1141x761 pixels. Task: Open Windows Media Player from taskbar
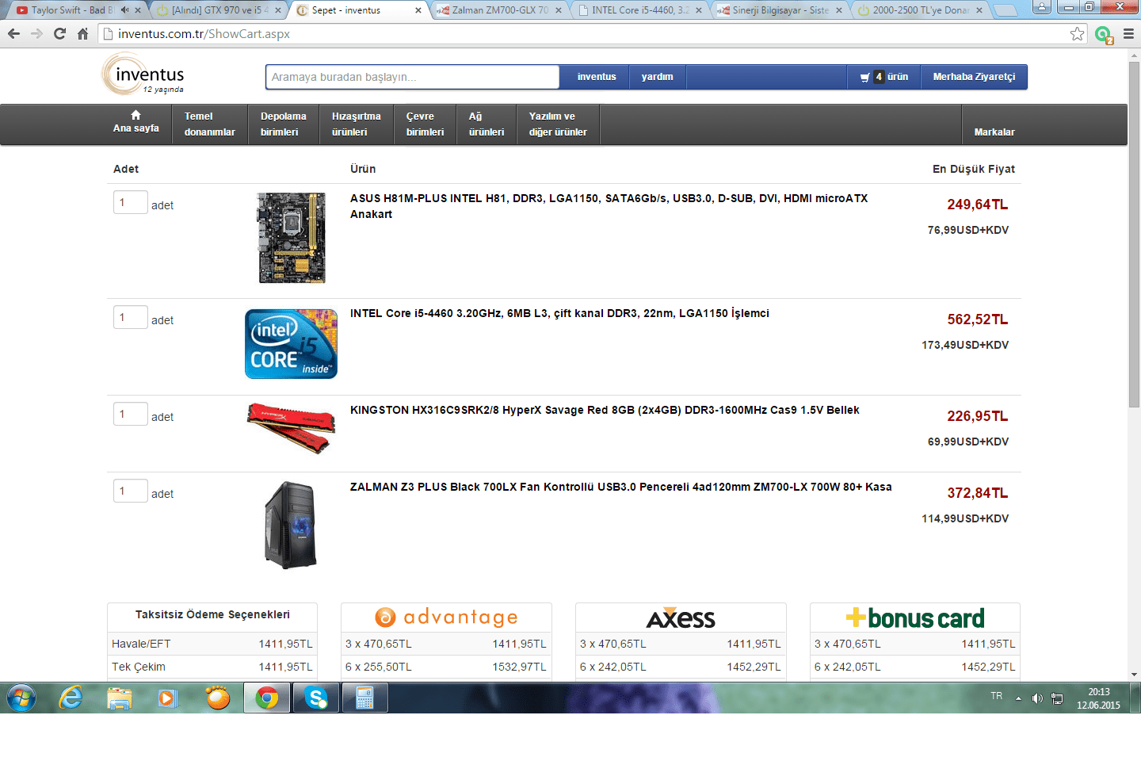(x=168, y=698)
